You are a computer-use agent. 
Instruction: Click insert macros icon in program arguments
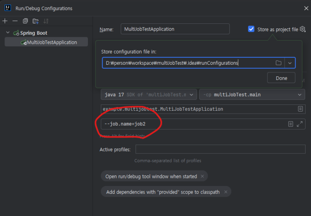point(290,124)
